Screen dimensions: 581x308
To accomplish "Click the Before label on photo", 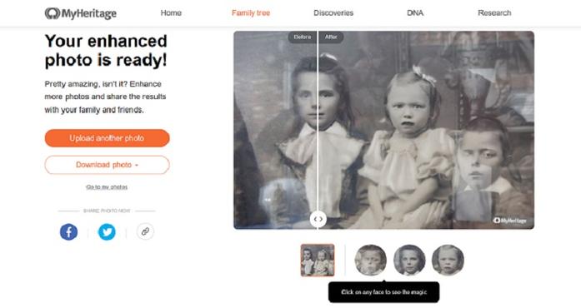I will point(303,37).
